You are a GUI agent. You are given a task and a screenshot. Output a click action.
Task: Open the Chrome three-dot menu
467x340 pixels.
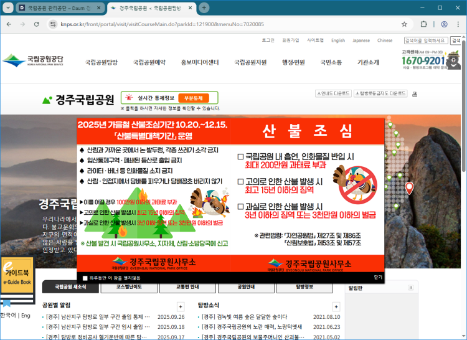[x=460, y=24]
